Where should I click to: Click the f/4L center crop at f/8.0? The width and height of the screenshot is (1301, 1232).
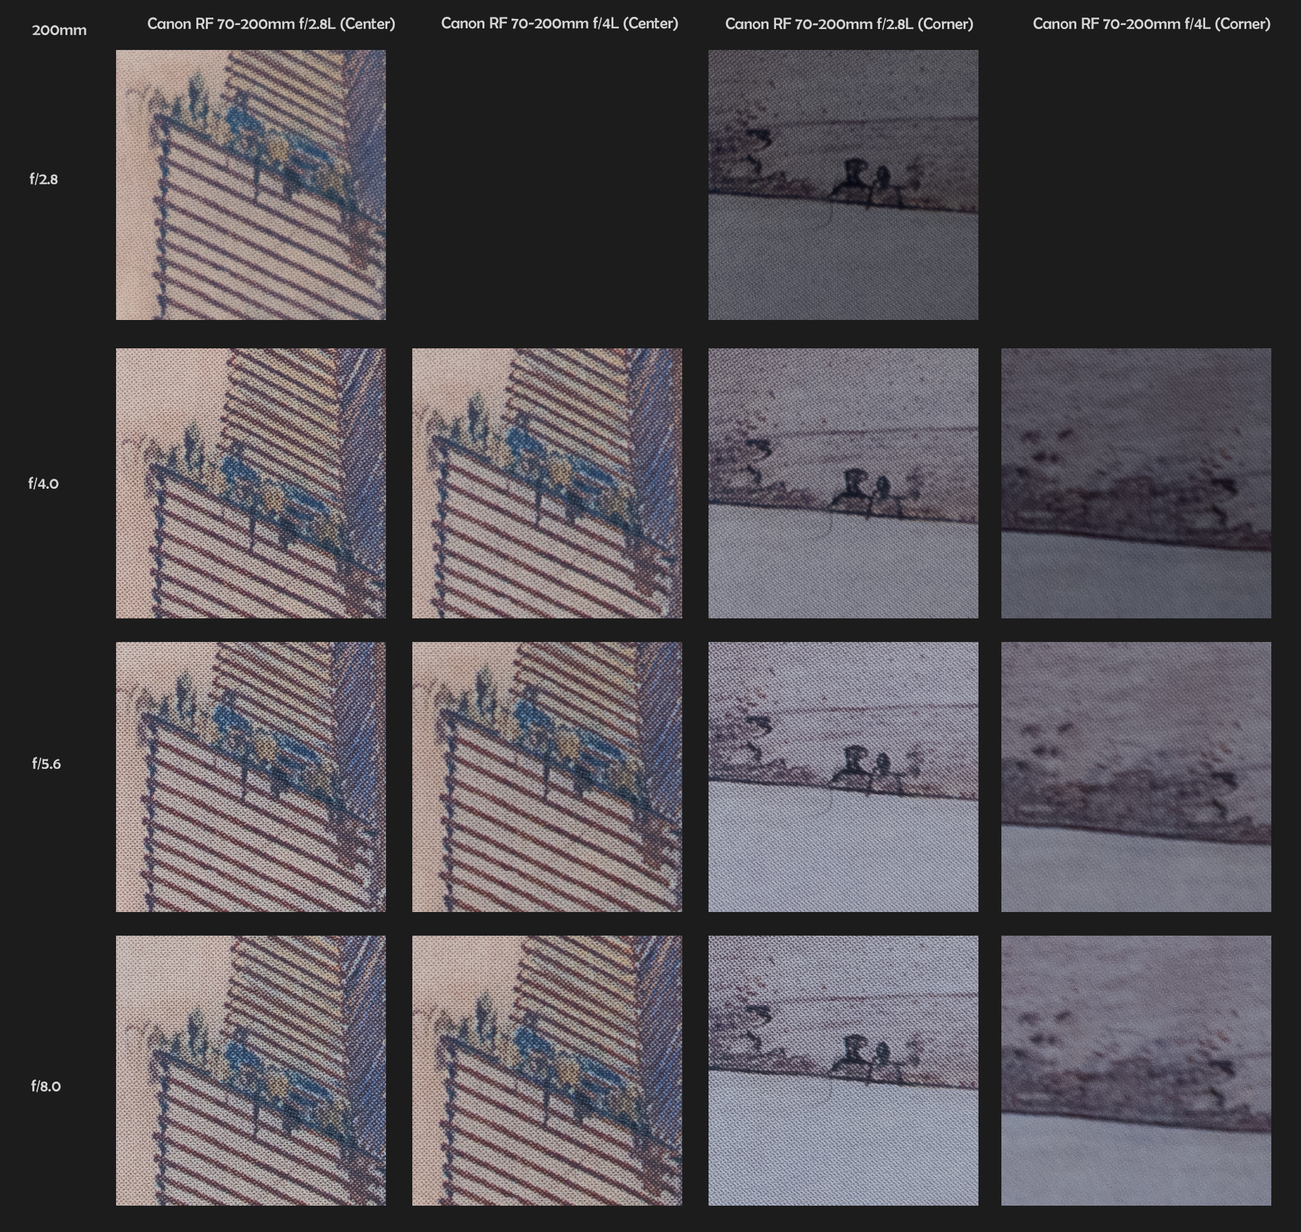click(547, 1071)
